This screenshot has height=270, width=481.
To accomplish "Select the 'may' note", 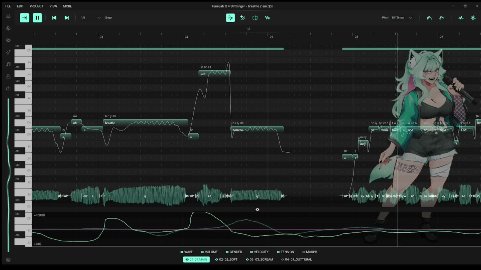I will tap(363, 144).
